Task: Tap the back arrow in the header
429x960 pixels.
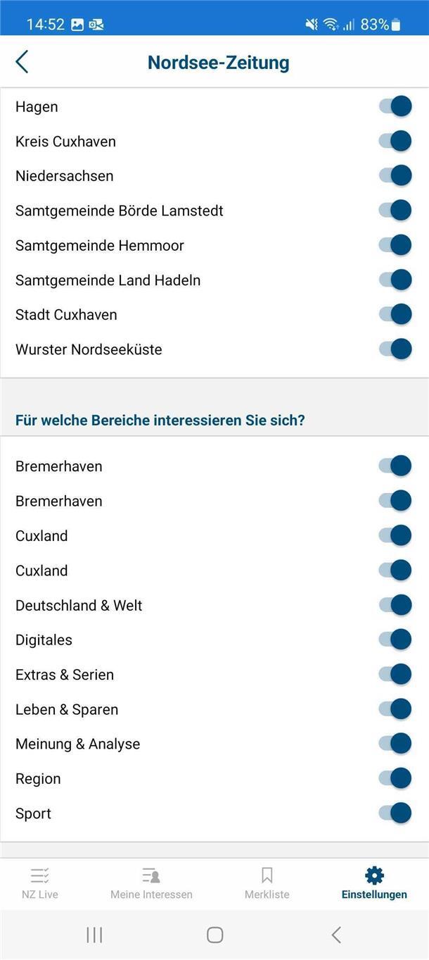Action: coord(23,62)
